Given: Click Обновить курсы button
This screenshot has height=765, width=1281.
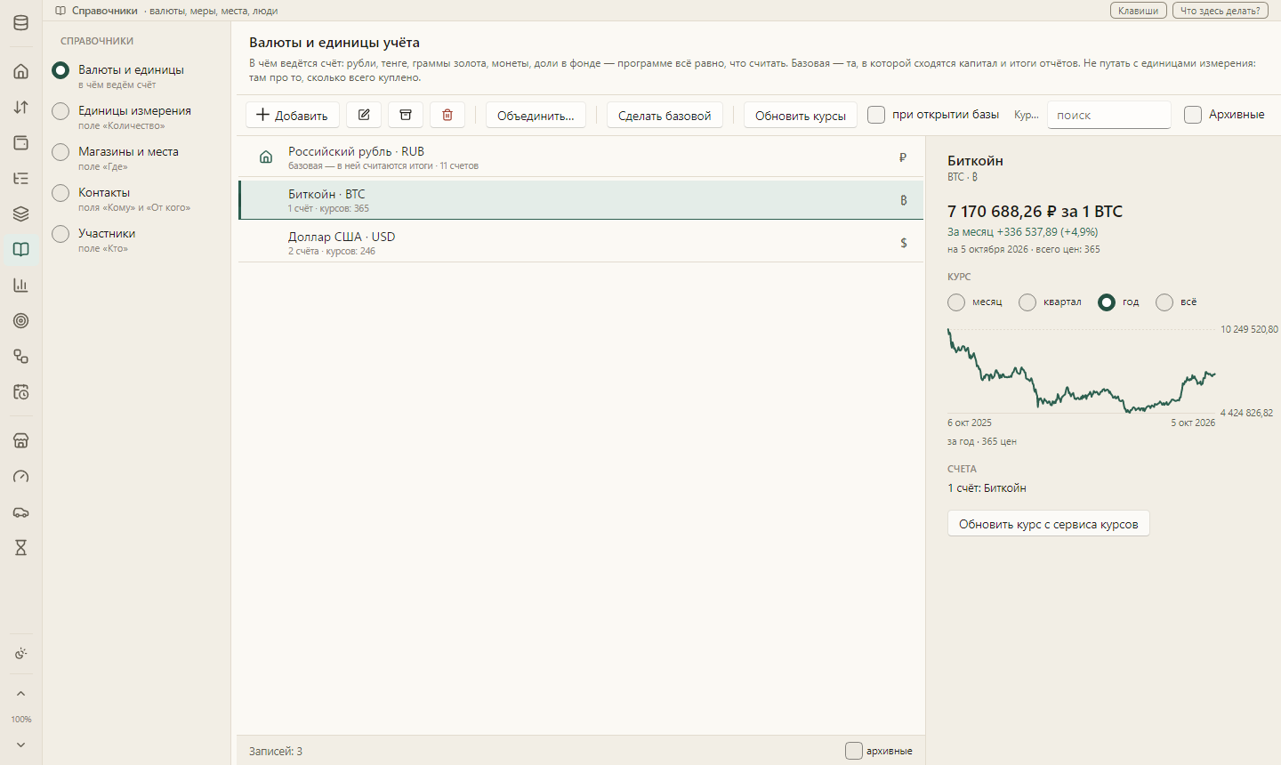Looking at the screenshot, I should click(x=801, y=115).
